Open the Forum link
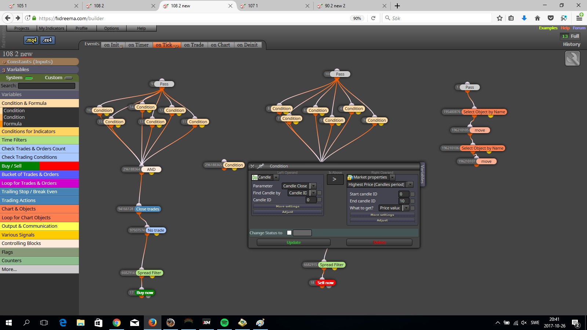This screenshot has height=330, width=587. pos(579,28)
